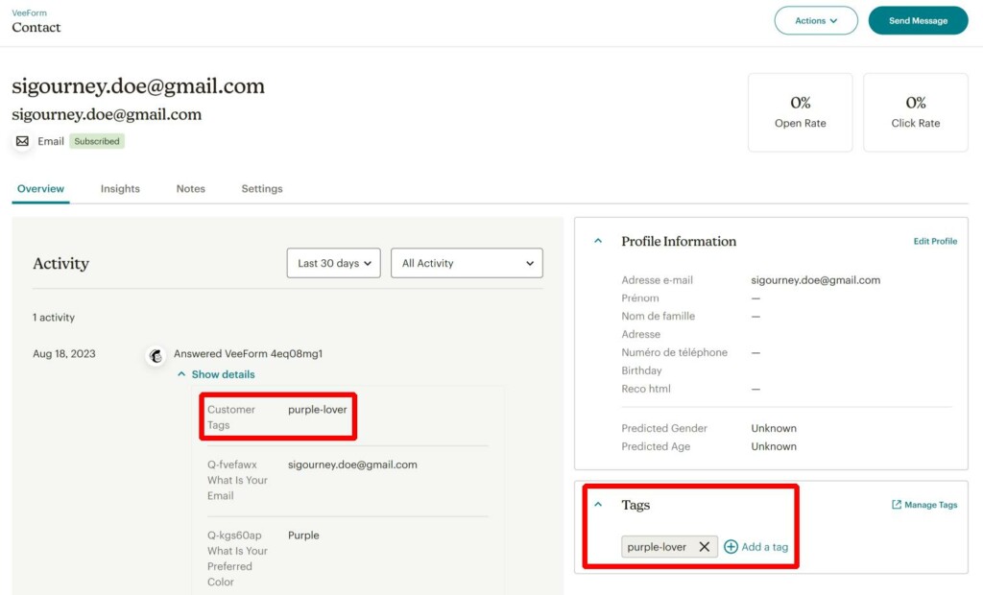Open Edit Profile
Image resolution: width=983 pixels, height=595 pixels.
[935, 241]
